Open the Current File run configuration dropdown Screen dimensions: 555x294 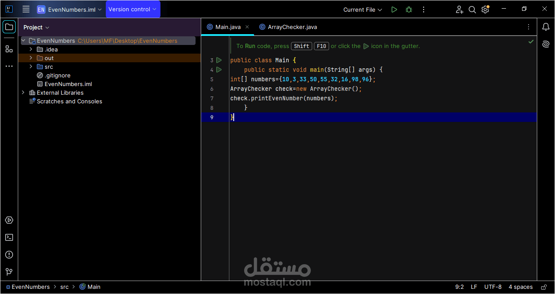pos(362,9)
